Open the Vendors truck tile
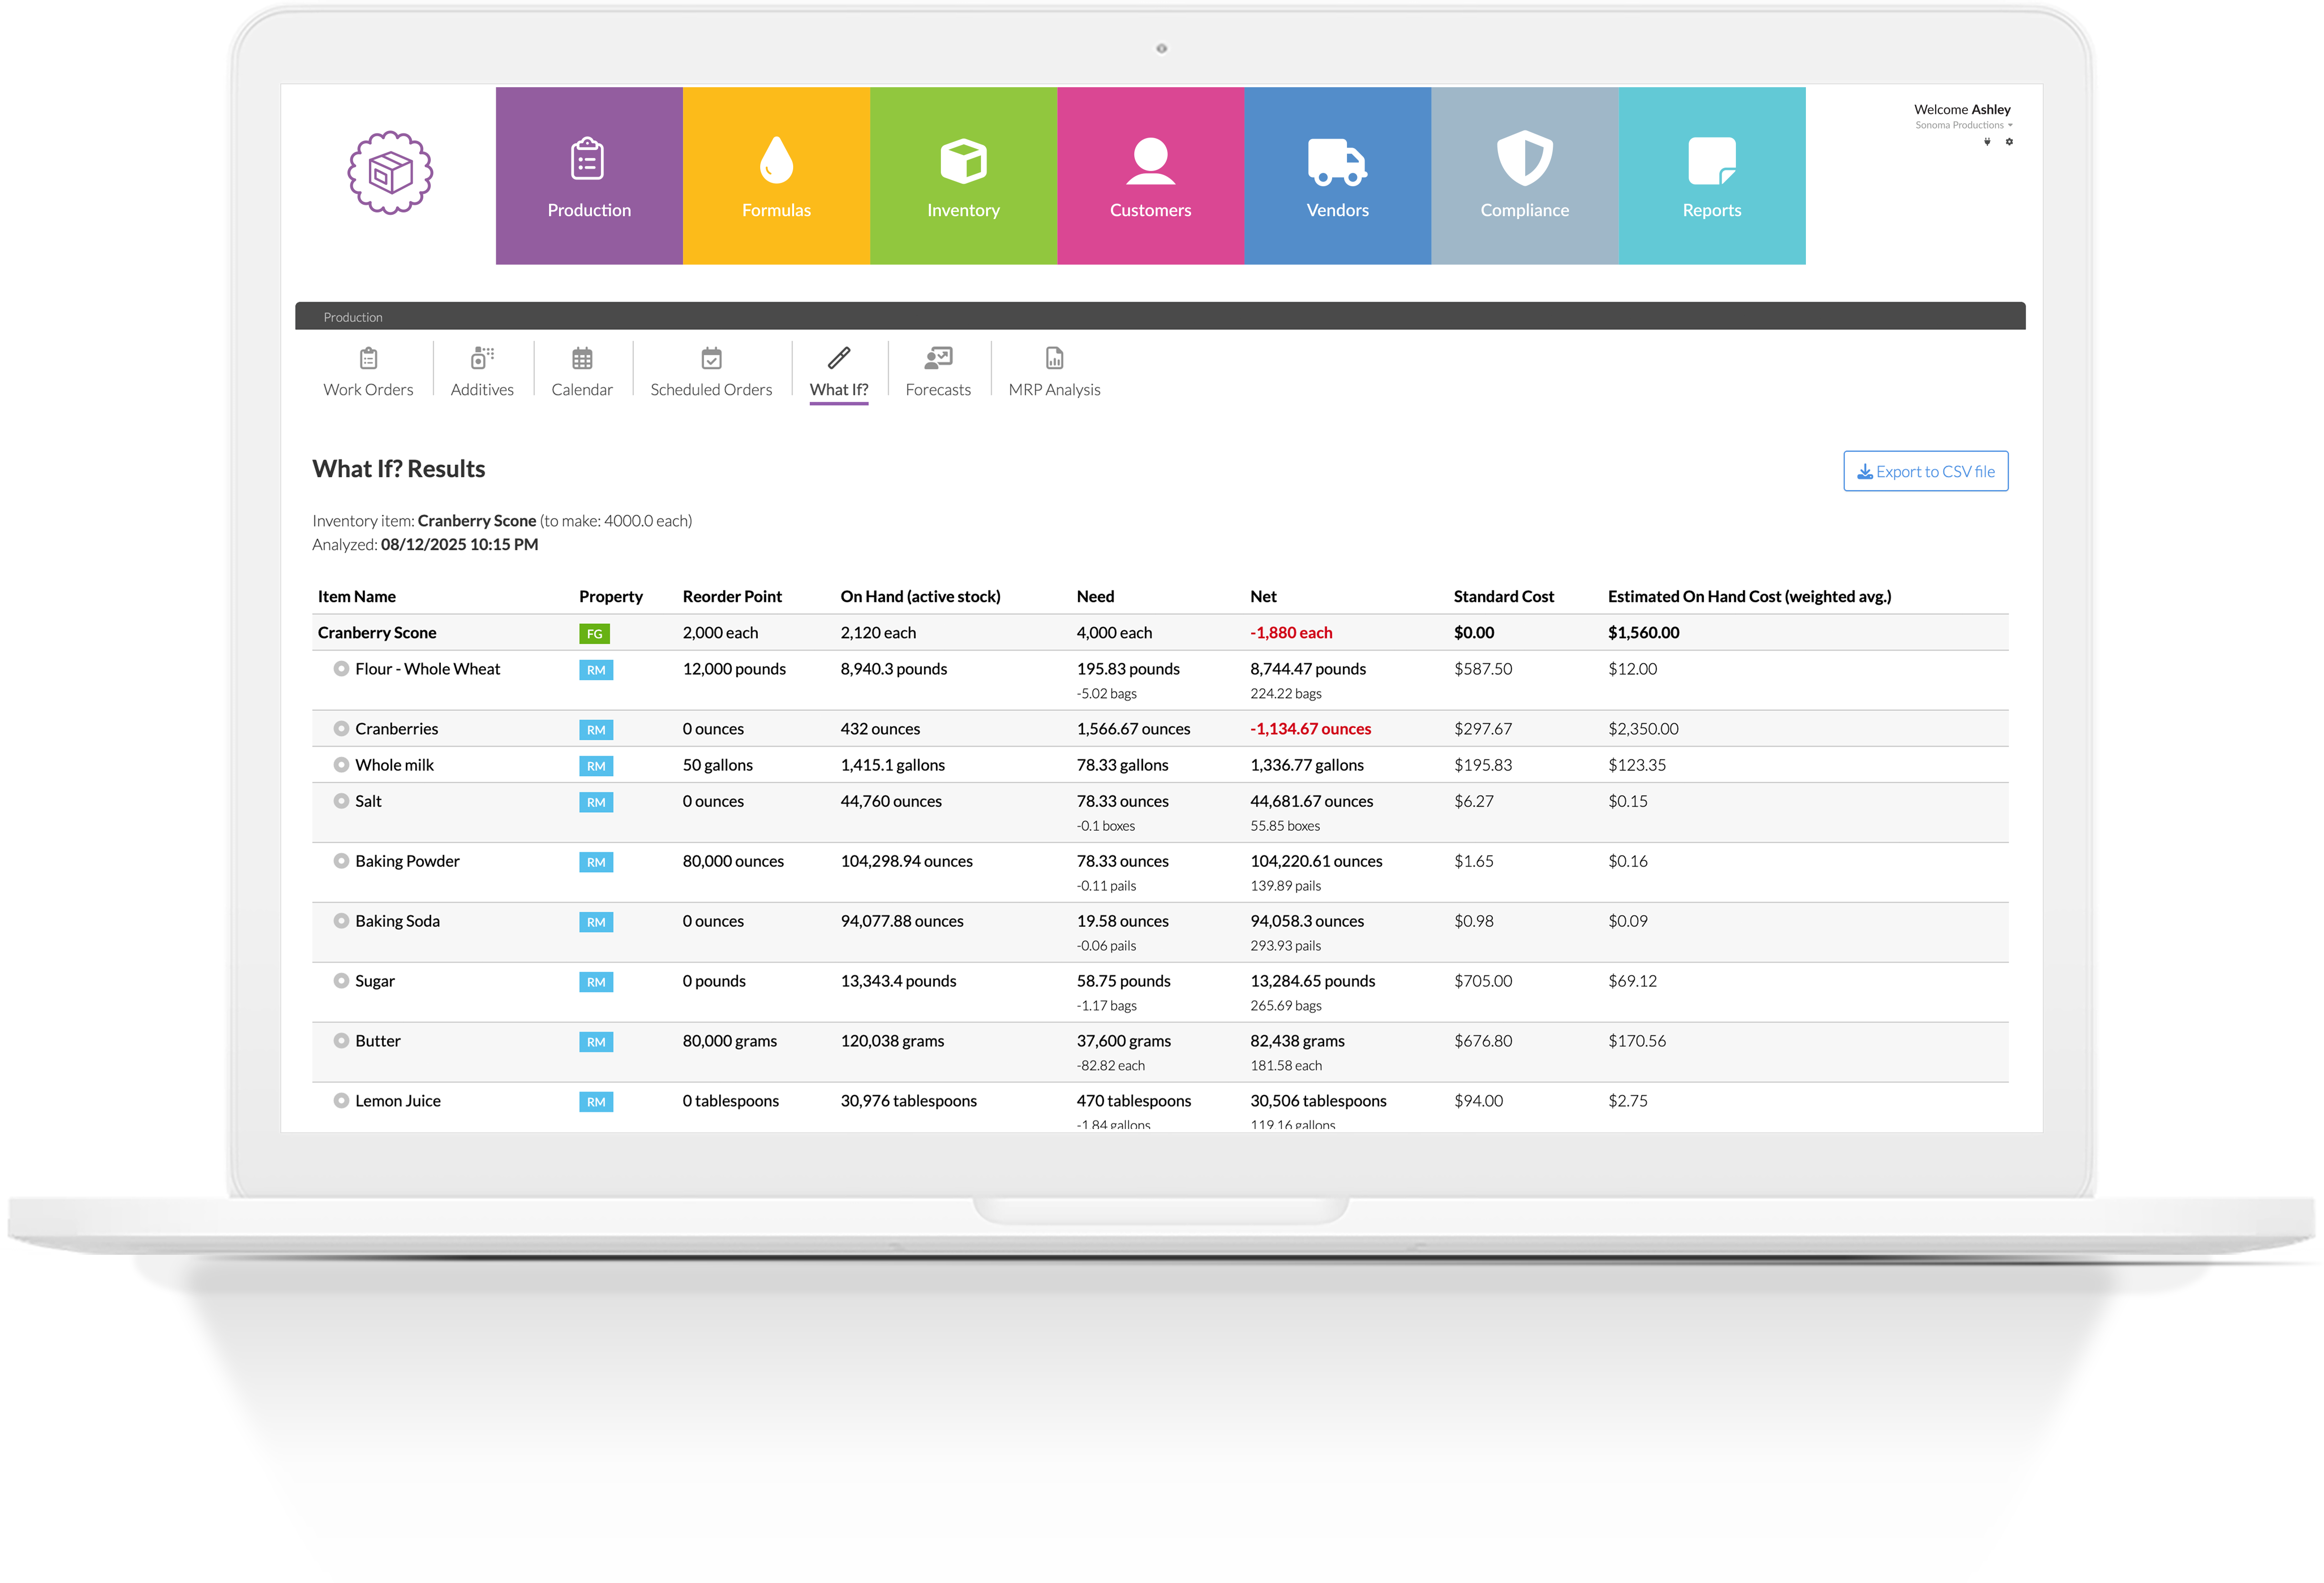The width and height of the screenshot is (2324, 1583). (x=1337, y=176)
